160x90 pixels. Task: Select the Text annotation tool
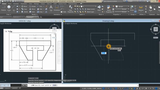[x=51, y=8]
